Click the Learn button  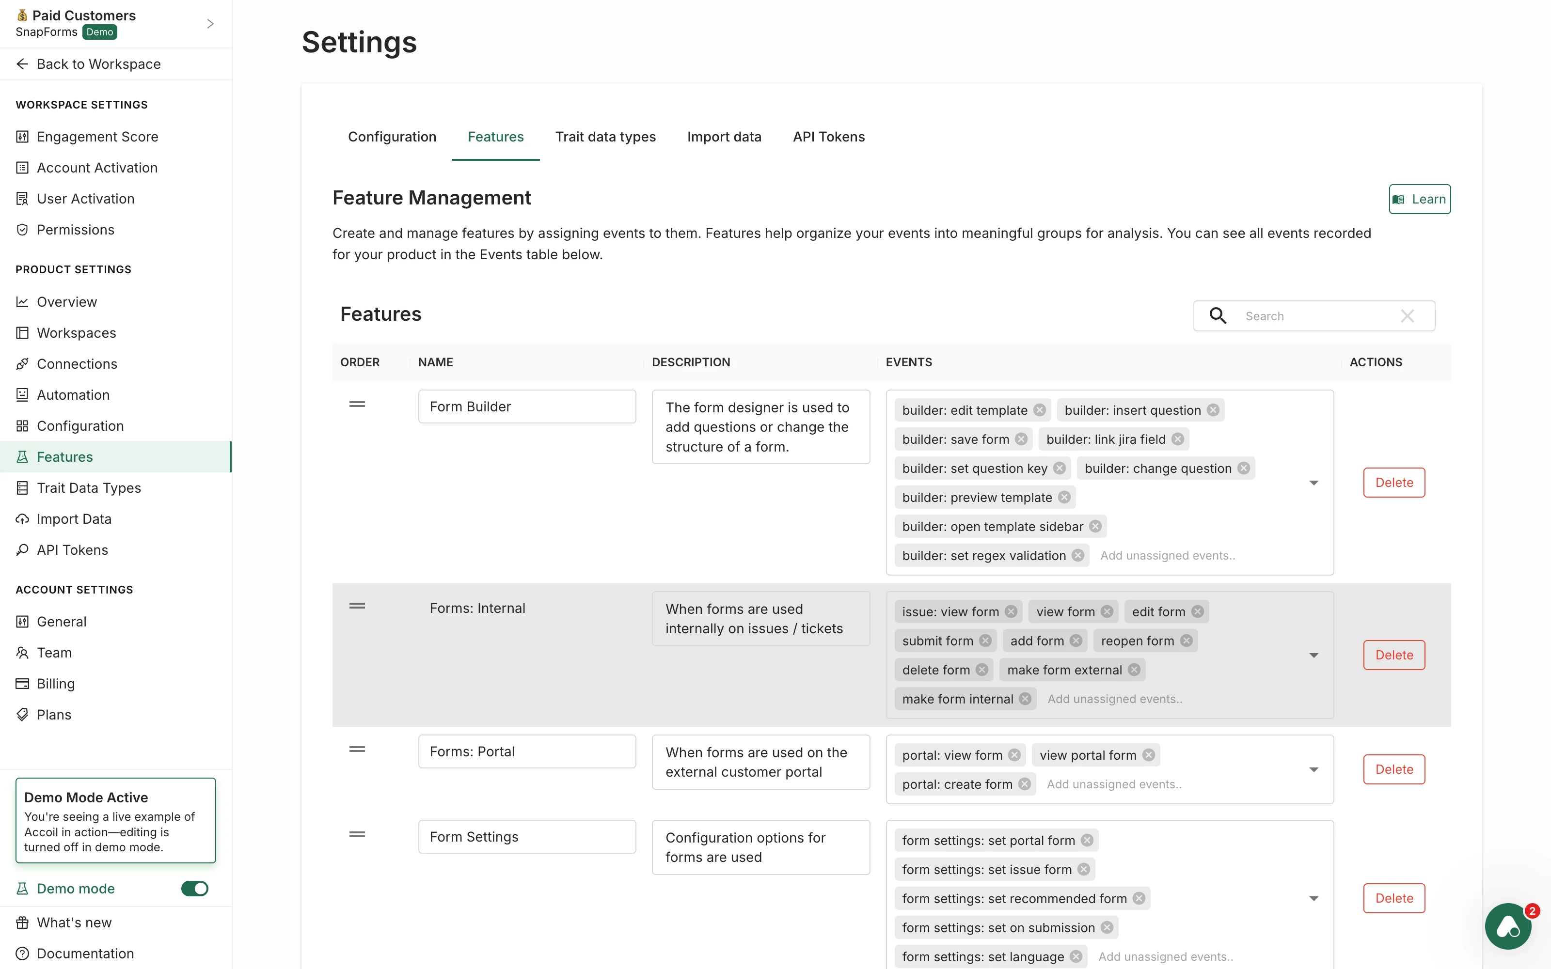tap(1419, 199)
